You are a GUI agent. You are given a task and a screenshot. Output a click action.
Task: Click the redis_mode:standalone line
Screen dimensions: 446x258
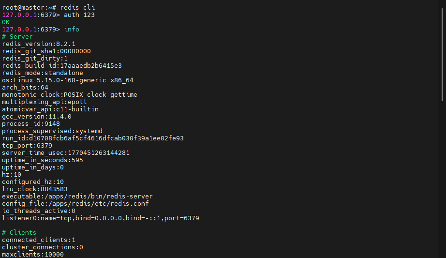[43, 73]
